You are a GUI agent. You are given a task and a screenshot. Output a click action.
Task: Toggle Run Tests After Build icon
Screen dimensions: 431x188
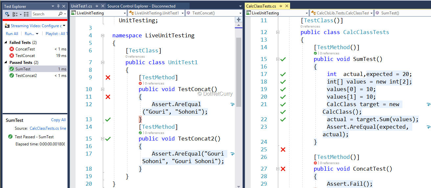[7, 14]
